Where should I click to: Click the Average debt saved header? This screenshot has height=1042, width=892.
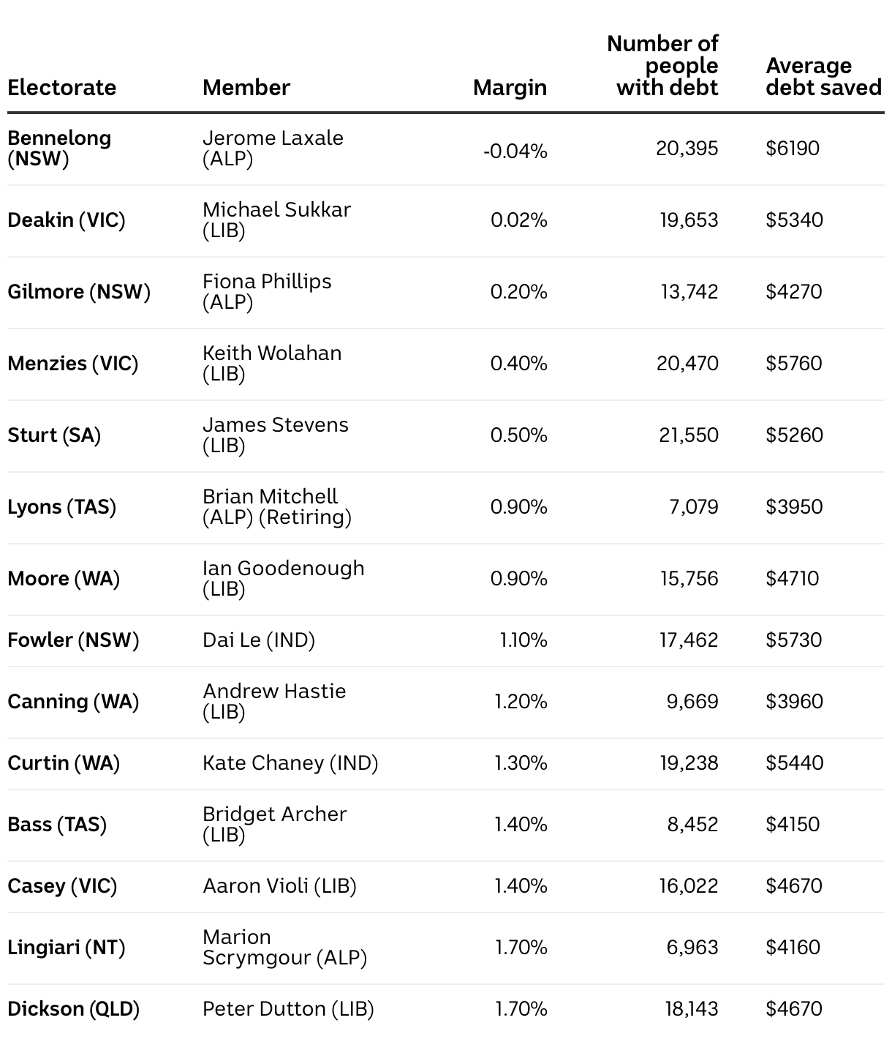[823, 77]
